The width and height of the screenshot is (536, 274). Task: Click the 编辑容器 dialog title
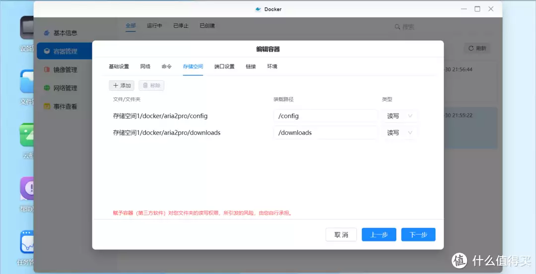(268, 50)
